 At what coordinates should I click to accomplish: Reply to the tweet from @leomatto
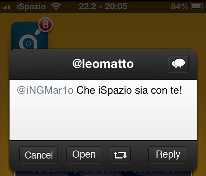167,154
